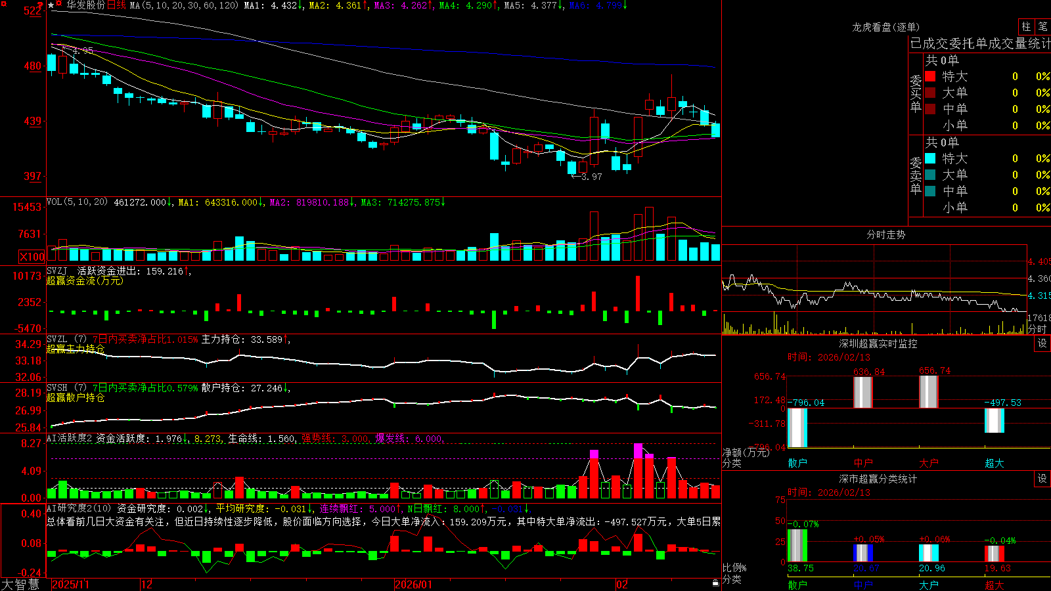Open 设 settings of 深市超赢分类统计

1042,479
